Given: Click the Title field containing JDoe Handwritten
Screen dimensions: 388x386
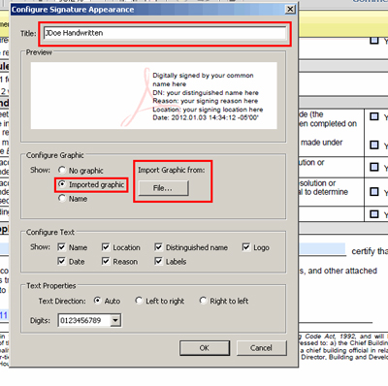Looking at the screenshot, I should click(x=165, y=33).
